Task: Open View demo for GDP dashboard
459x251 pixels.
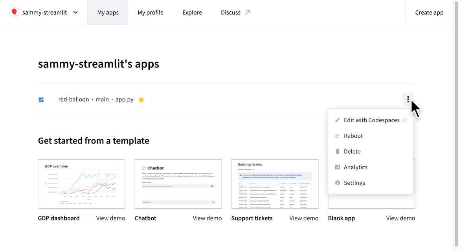Action: [x=110, y=218]
